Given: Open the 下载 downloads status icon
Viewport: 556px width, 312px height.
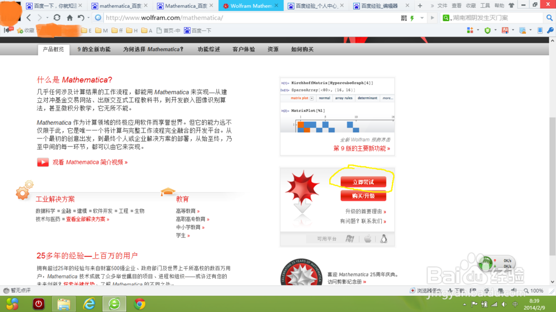Looking at the screenshot, I should click(x=456, y=291).
